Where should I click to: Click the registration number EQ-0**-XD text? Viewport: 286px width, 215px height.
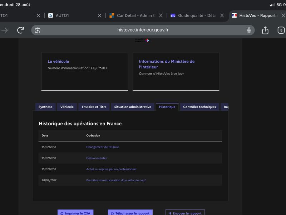(99, 68)
